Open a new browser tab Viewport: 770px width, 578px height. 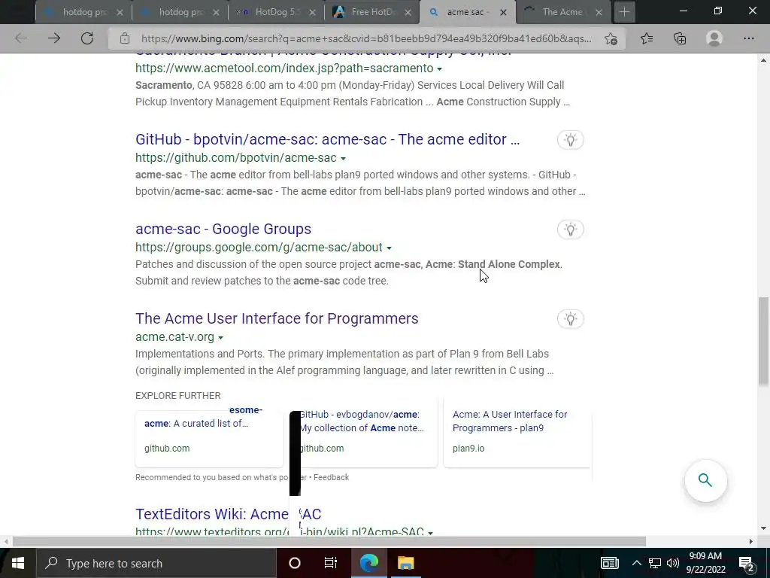[x=624, y=12]
